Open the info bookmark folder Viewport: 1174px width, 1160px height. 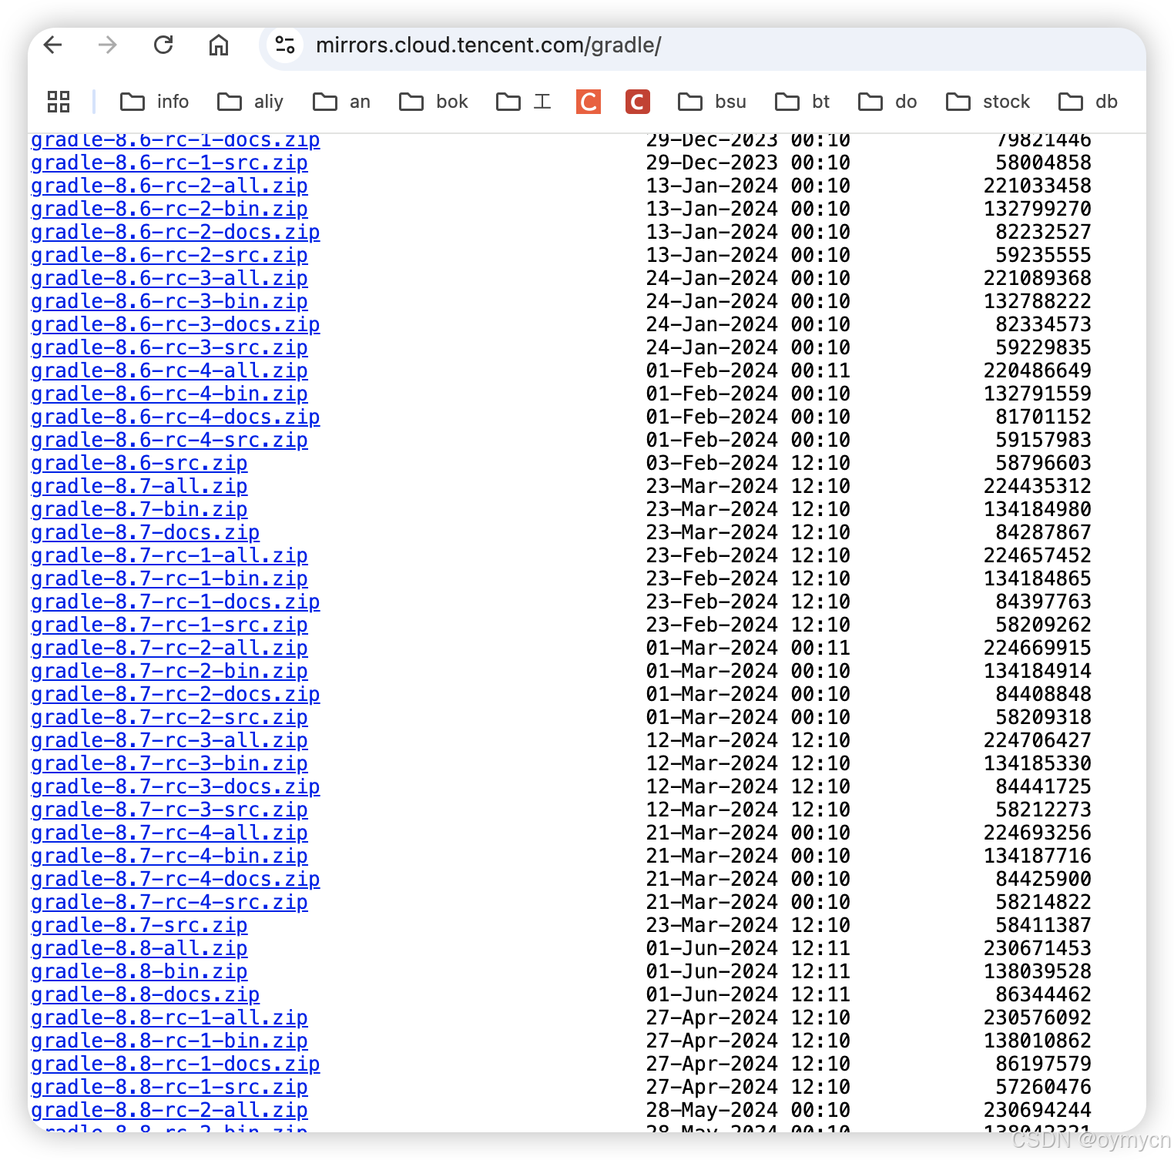coord(155,102)
